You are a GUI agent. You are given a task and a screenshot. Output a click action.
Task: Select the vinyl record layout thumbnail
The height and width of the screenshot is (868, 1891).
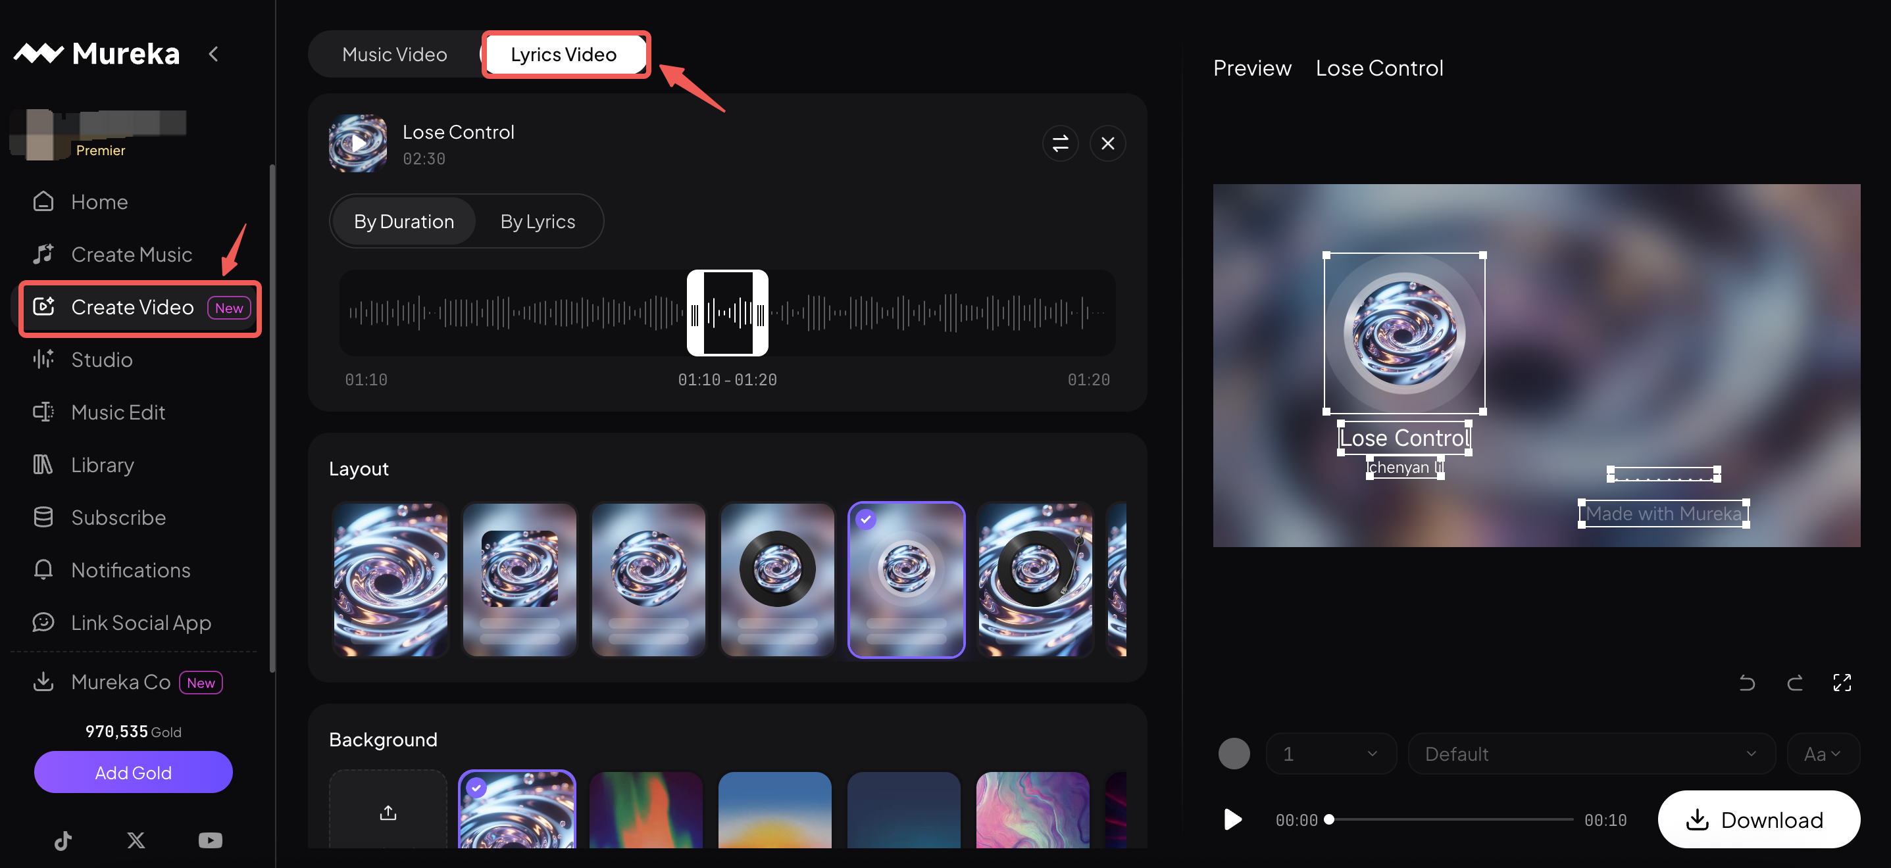[x=776, y=579]
